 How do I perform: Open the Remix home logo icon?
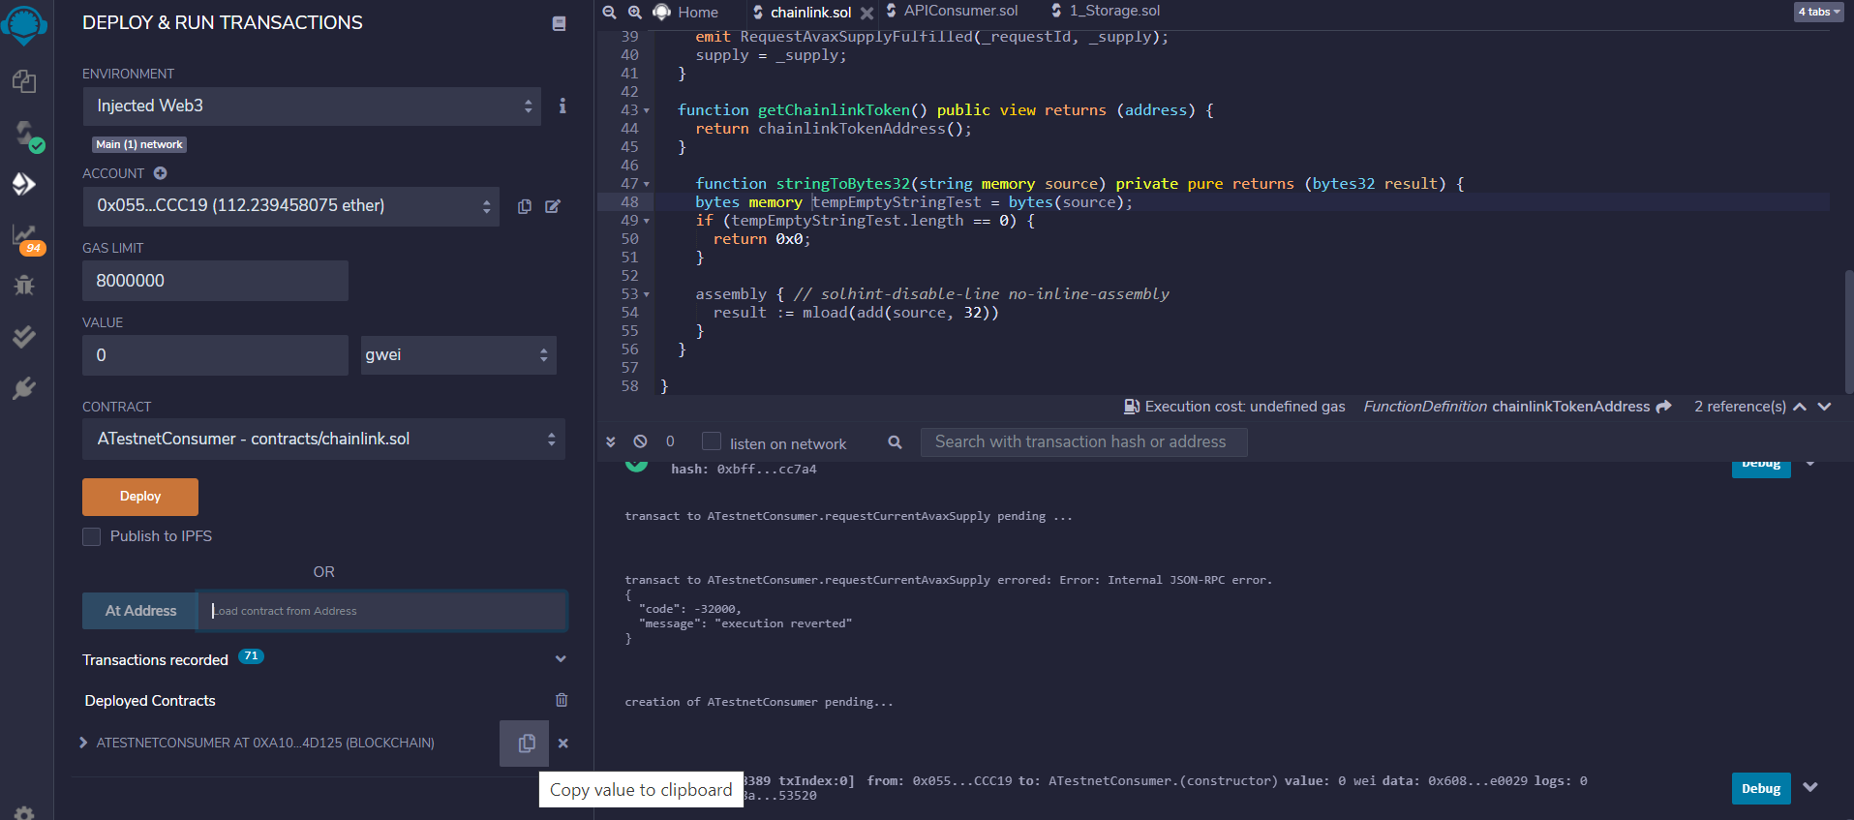pyautogui.click(x=24, y=24)
